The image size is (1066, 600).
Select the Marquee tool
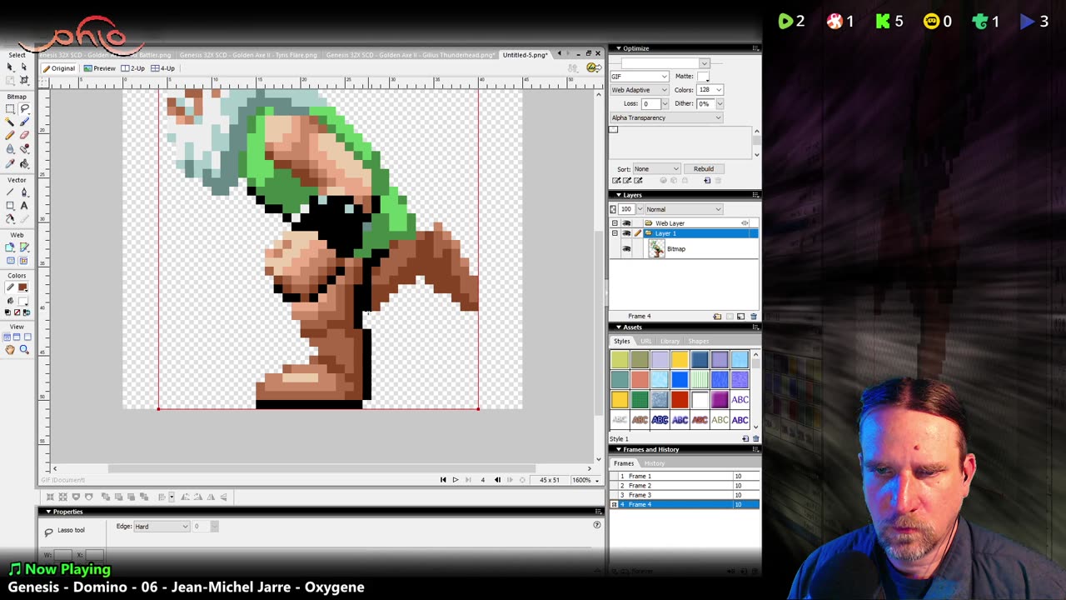click(x=10, y=109)
